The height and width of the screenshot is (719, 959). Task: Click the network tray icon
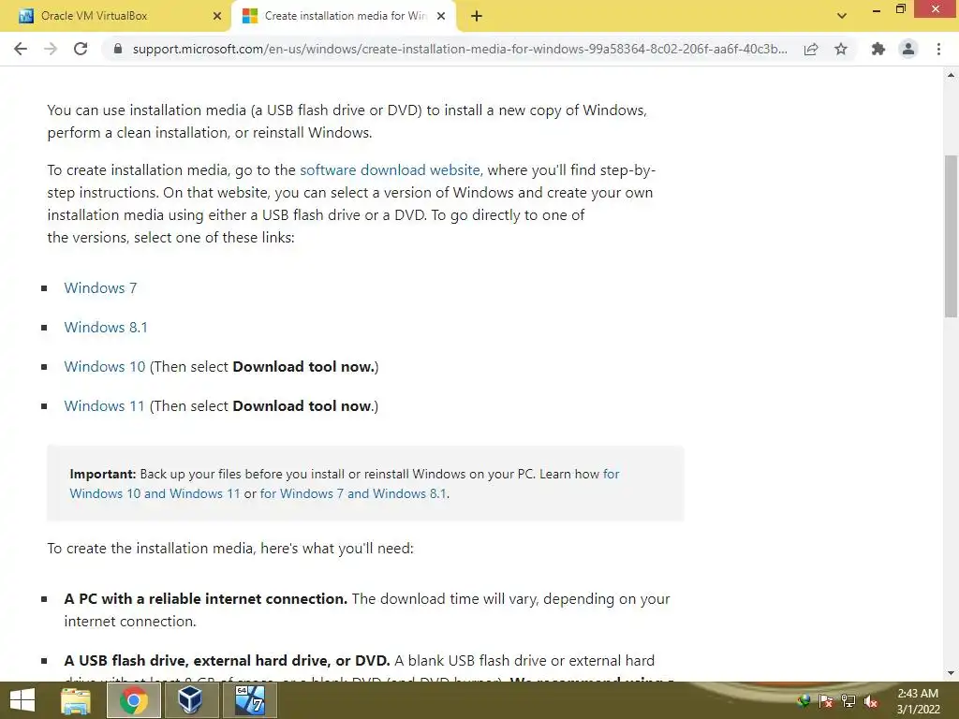tap(848, 701)
